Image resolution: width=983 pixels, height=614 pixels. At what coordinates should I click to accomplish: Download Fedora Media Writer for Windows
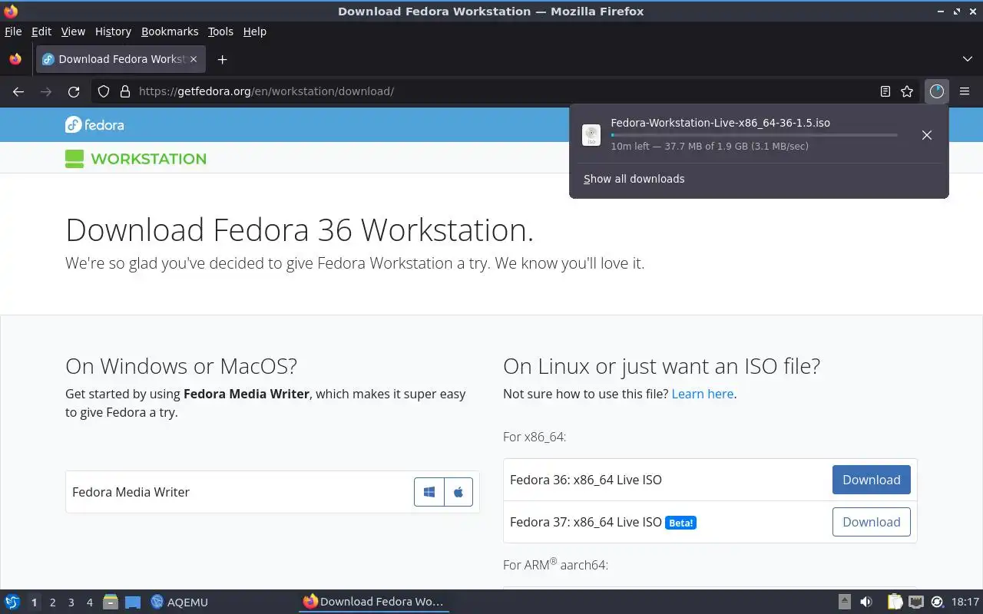click(x=429, y=492)
